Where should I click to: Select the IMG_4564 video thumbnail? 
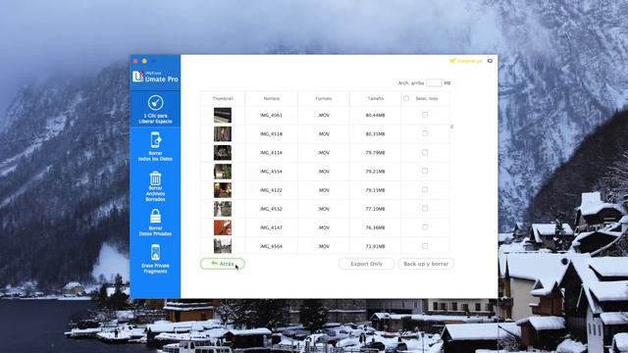click(223, 246)
